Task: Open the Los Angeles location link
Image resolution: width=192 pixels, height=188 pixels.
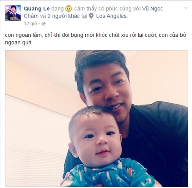Action: tap(111, 16)
